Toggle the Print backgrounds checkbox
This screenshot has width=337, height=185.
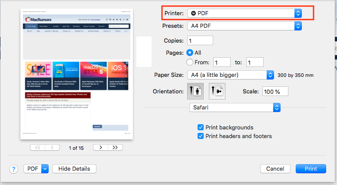click(201, 127)
